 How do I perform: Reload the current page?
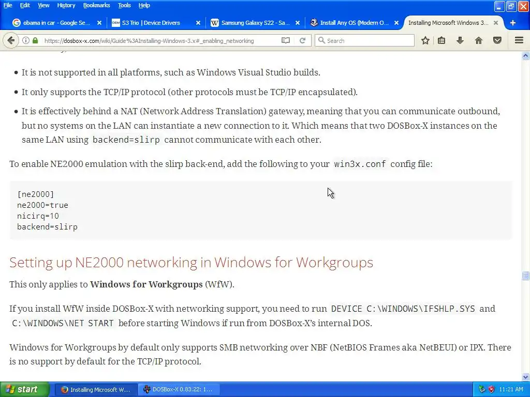click(x=302, y=40)
